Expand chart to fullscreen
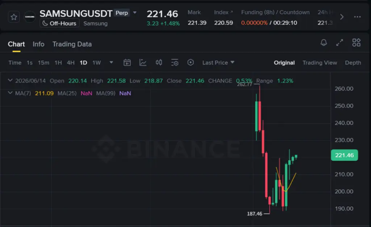The height and width of the screenshot is (227, 371). point(339,43)
